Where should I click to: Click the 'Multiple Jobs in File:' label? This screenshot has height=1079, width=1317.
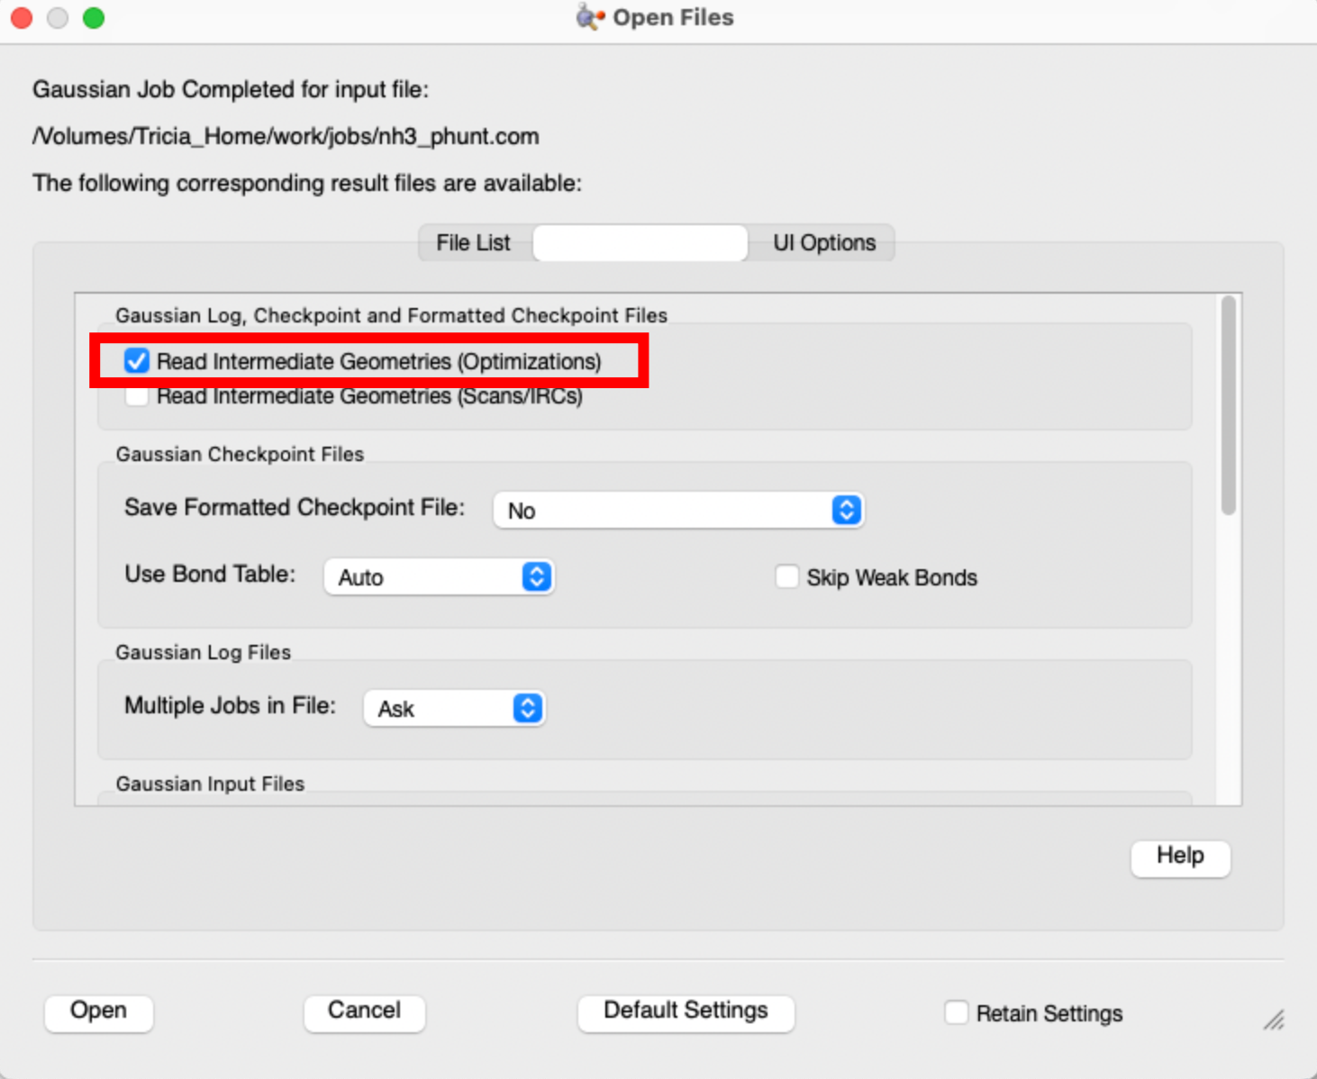coord(230,706)
